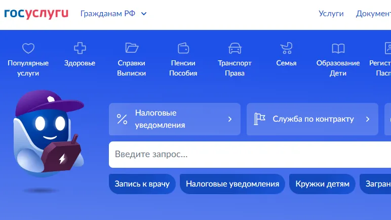This screenshot has width=391, height=220.
Task: Open the Пенсии Пособия category label
Action: pyautogui.click(x=183, y=68)
